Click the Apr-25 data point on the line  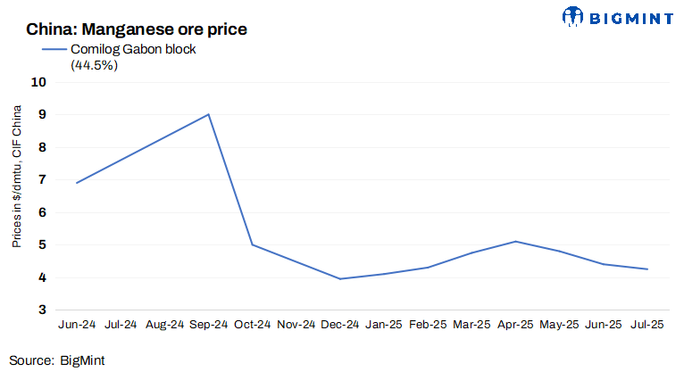514,242
